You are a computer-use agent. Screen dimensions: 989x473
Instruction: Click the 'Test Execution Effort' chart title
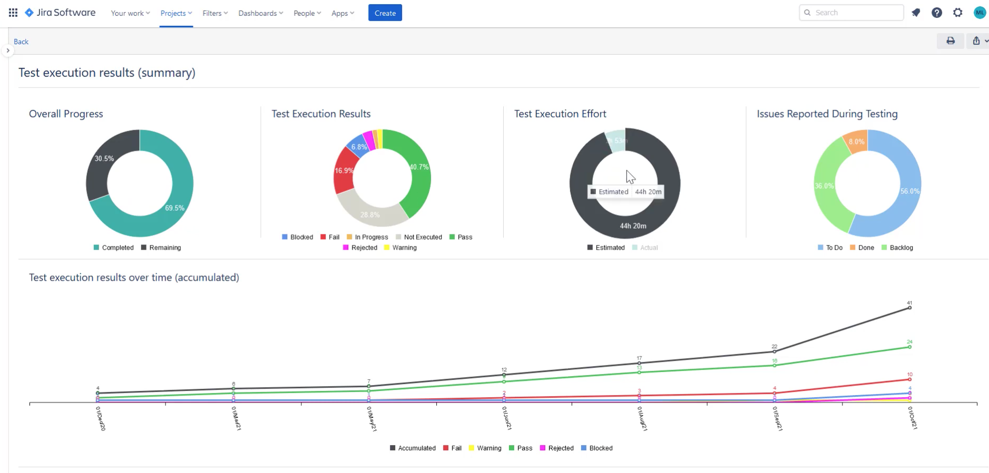(x=560, y=114)
